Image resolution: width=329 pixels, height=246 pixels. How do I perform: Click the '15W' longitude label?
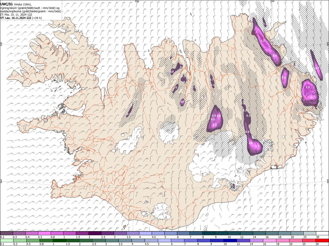click(272, 1)
